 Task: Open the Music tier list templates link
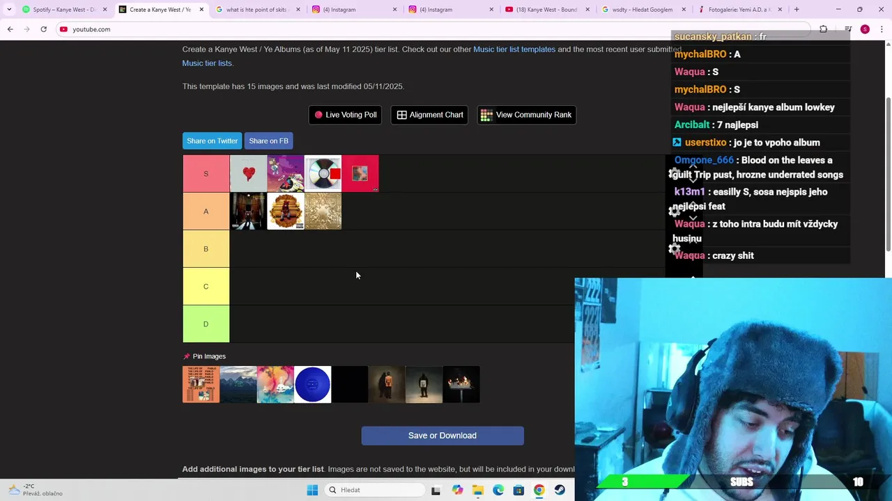click(x=514, y=49)
